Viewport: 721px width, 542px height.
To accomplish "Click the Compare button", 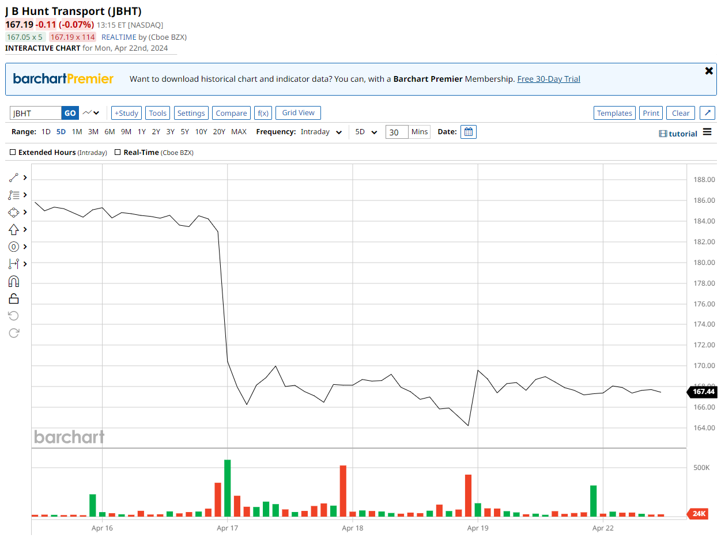I will [231, 113].
